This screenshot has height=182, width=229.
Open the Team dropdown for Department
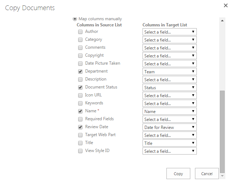170,71
